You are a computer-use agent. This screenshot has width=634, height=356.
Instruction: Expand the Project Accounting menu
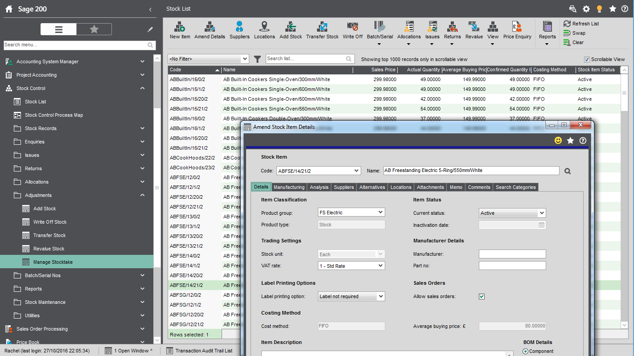[142, 75]
